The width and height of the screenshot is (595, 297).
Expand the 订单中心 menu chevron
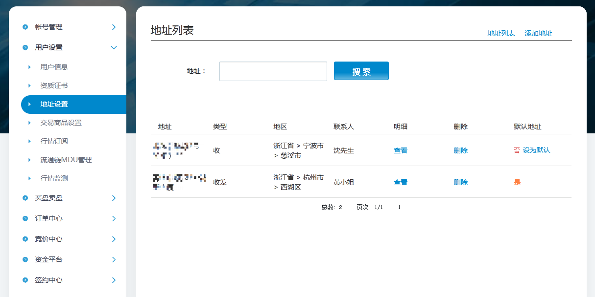coord(114,218)
